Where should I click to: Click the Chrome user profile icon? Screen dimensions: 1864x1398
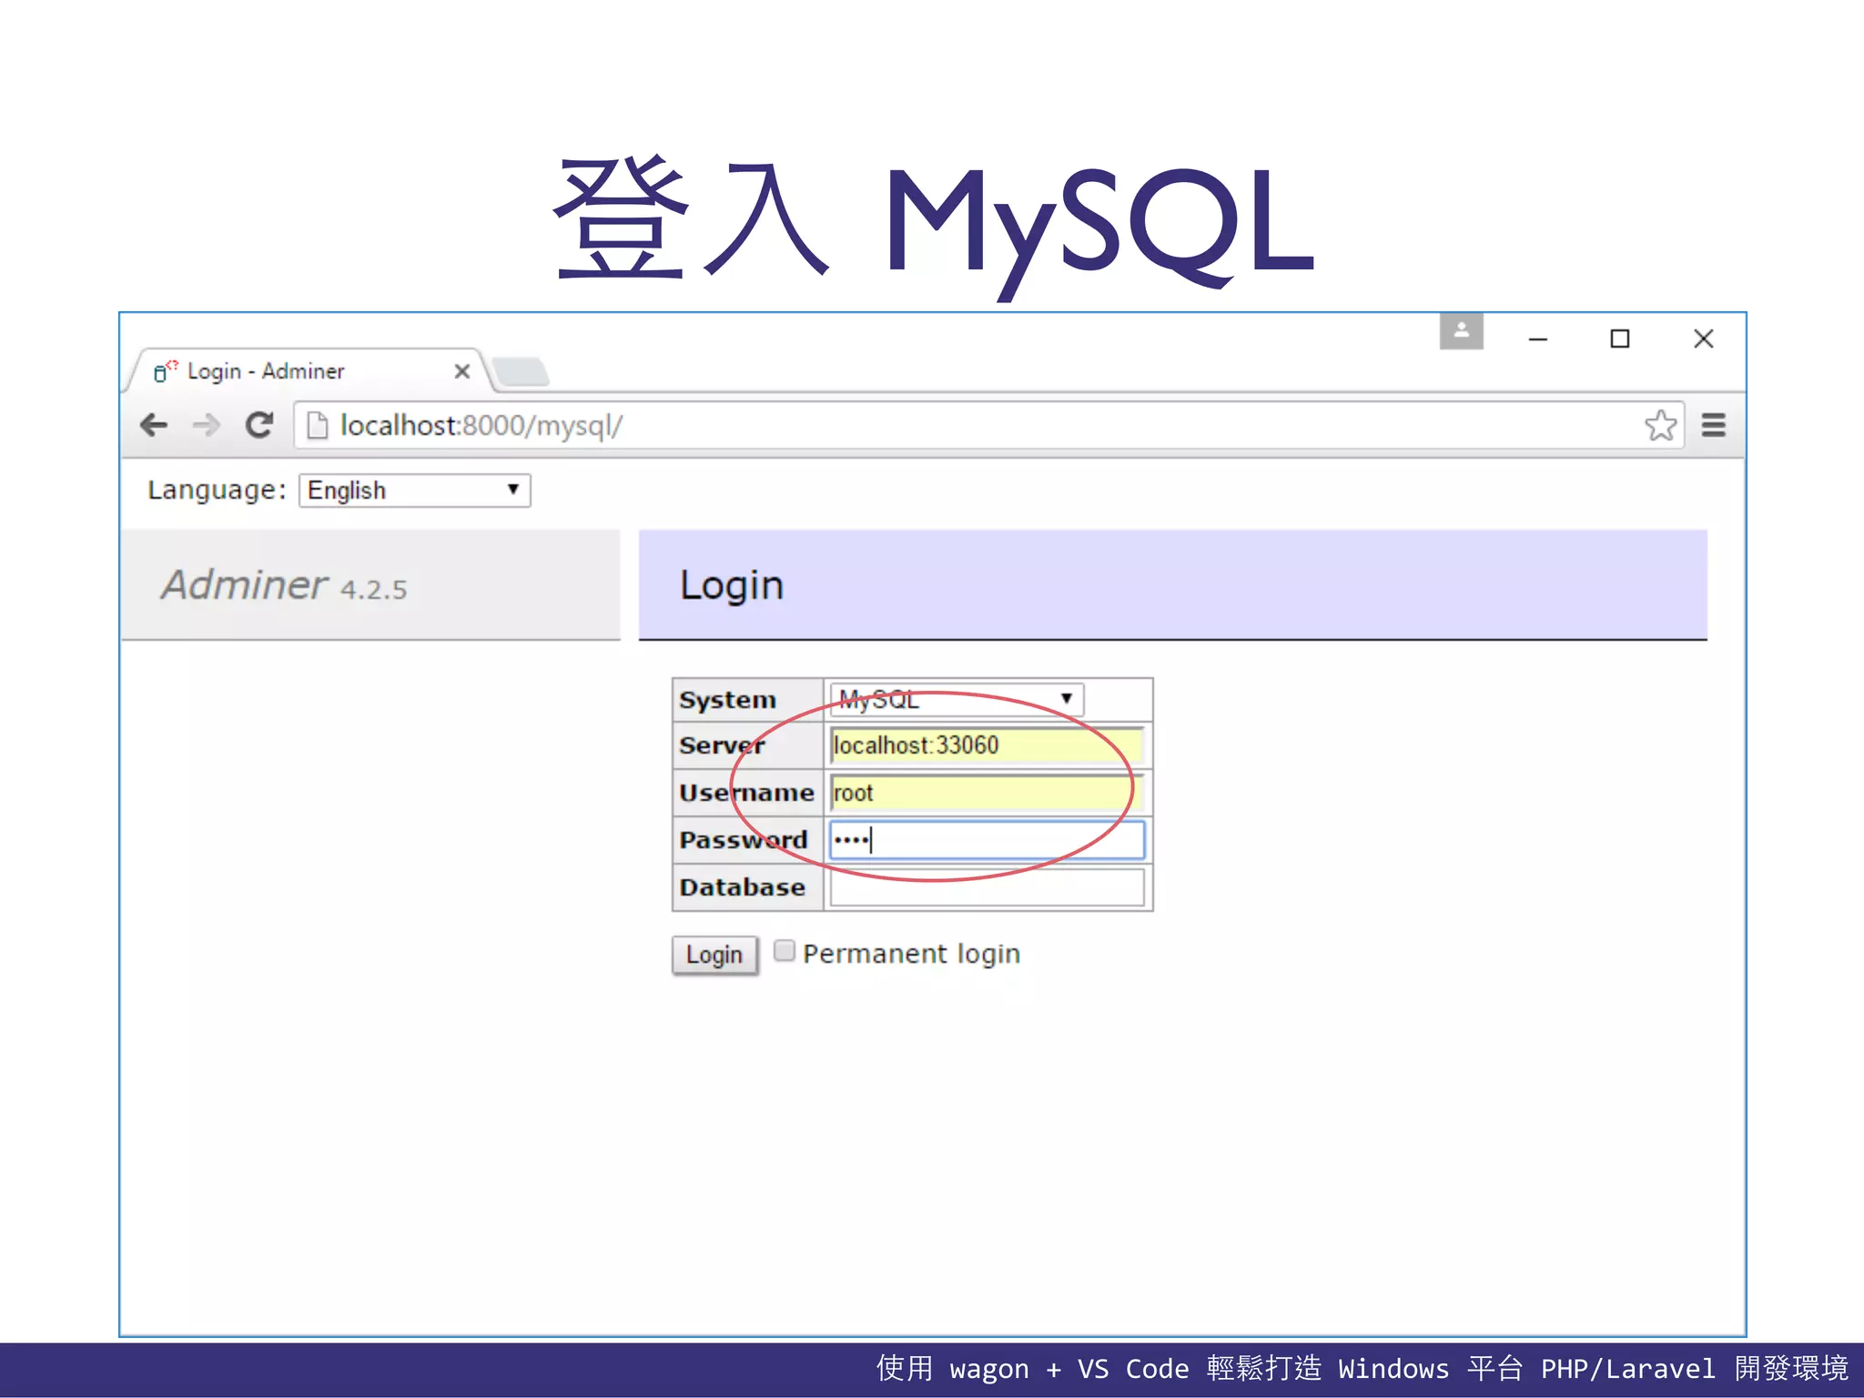(1462, 331)
